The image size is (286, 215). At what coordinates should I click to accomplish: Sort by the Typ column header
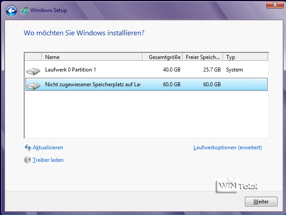[245, 57]
